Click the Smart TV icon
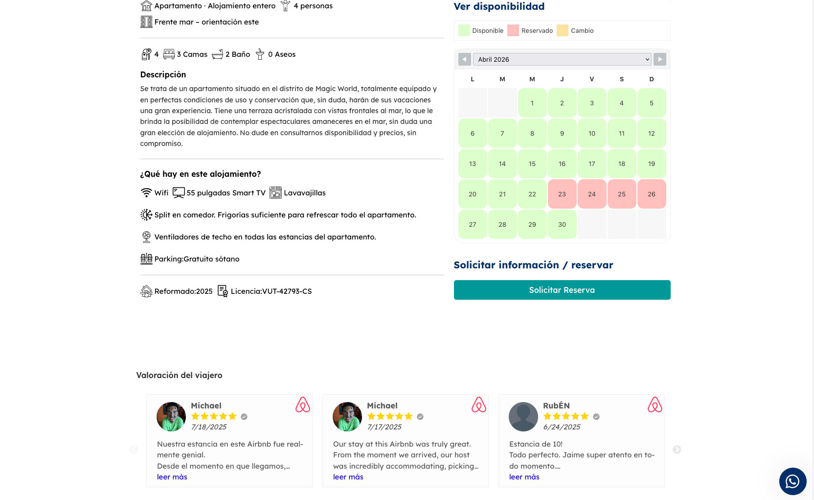 click(x=179, y=193)
